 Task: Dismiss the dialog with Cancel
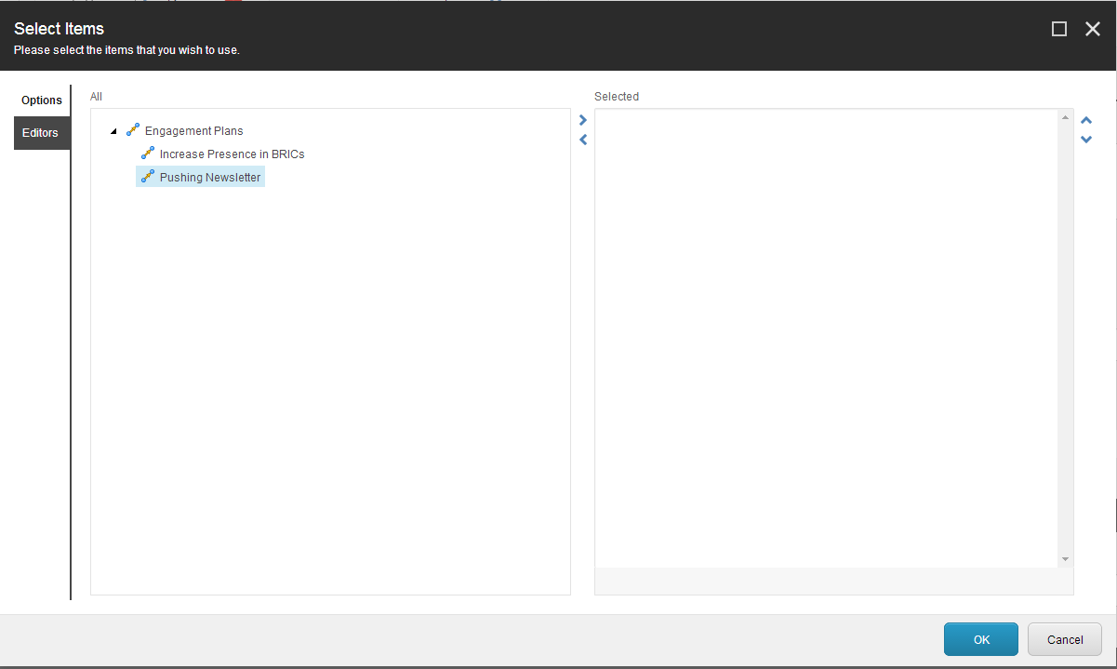pos(1064,639)
